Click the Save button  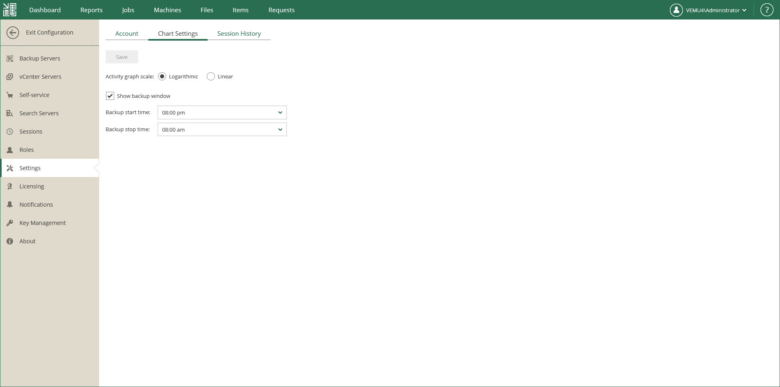coord(122,57)
